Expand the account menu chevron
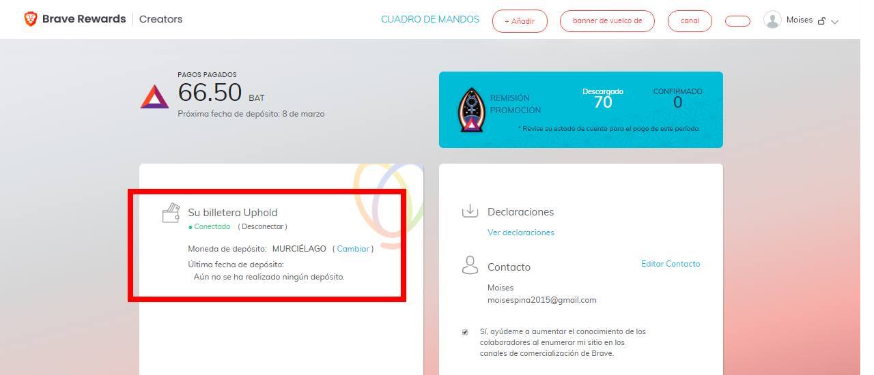The image size is (874, 375). 834,22
